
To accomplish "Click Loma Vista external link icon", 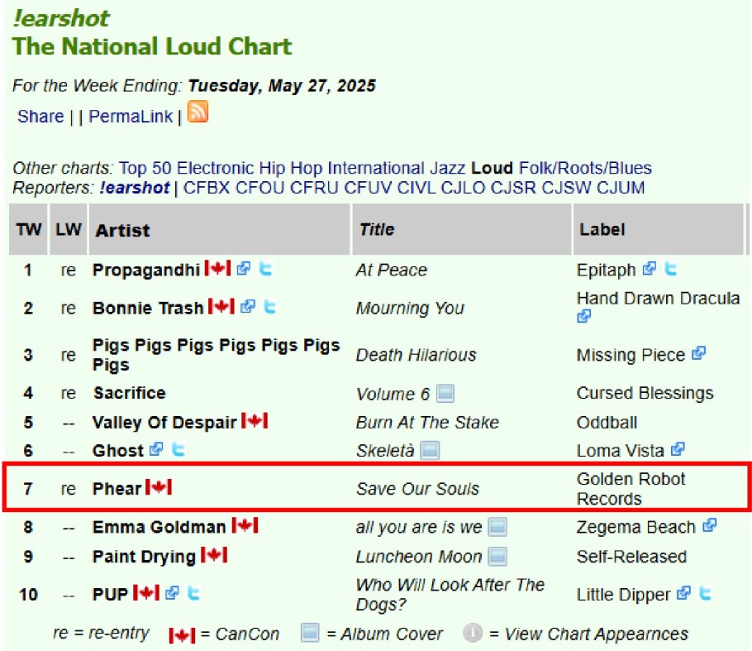I will point(678,450).
